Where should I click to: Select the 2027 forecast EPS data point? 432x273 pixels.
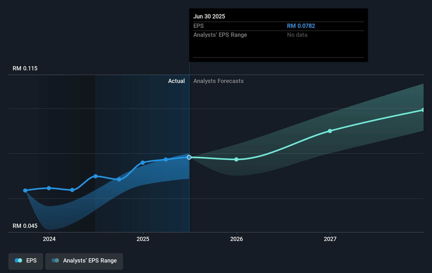point(330,131)
